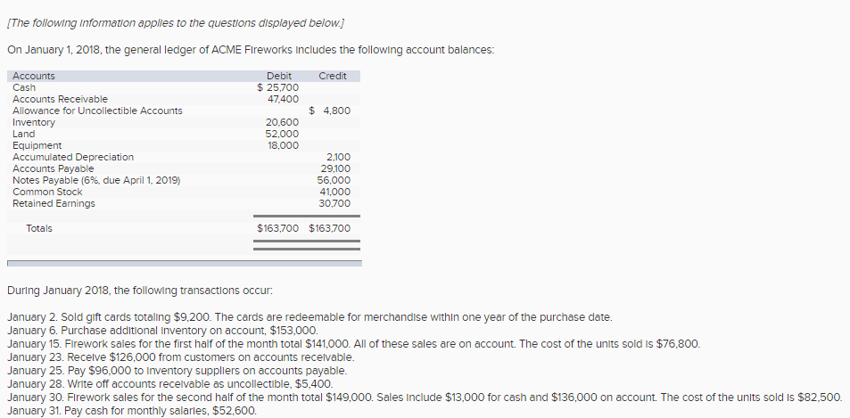Click the January 2 gift cards transaction line
The height and width of the screenshot is (418, 850).
point(309,317)
